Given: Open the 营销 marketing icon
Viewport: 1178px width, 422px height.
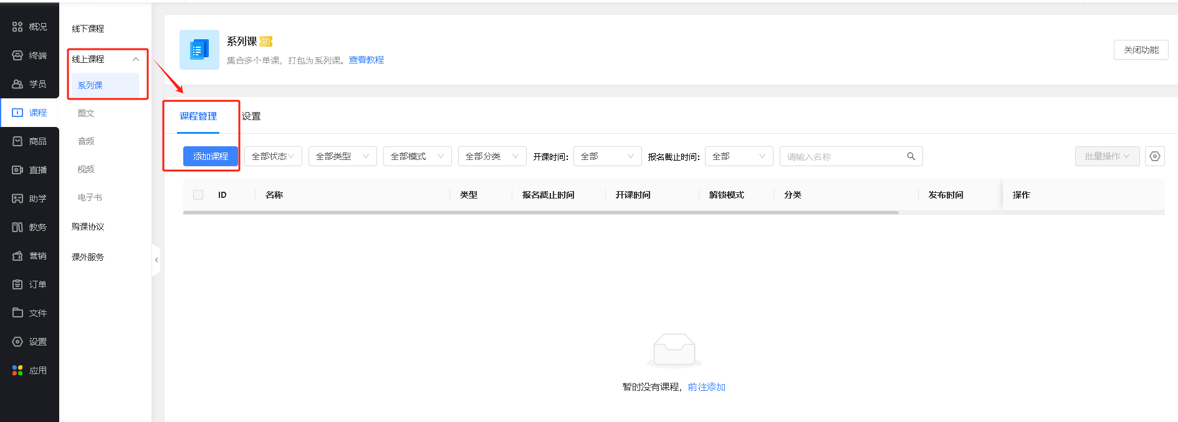Looking at the screenshot, I should [17, 256].
